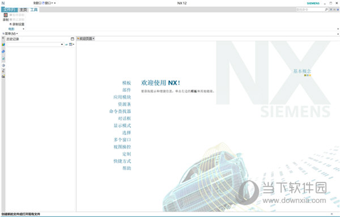Click the red Record movie icon

coord(6,15)
